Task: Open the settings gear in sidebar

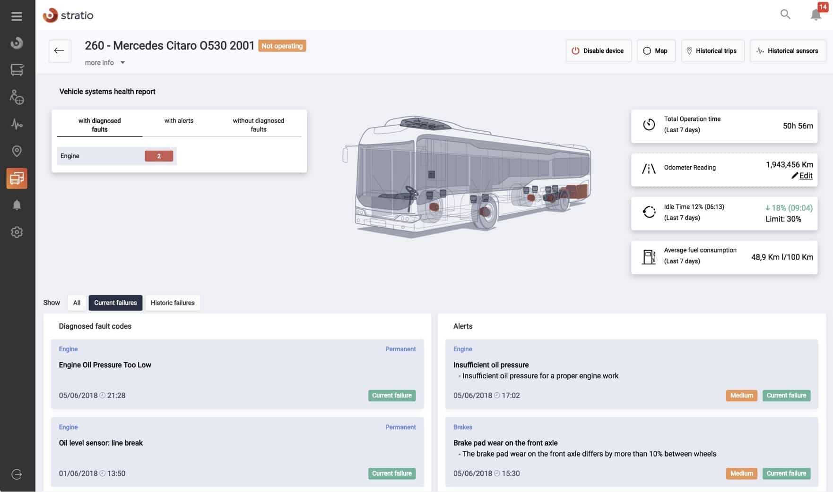Action: 17,232
